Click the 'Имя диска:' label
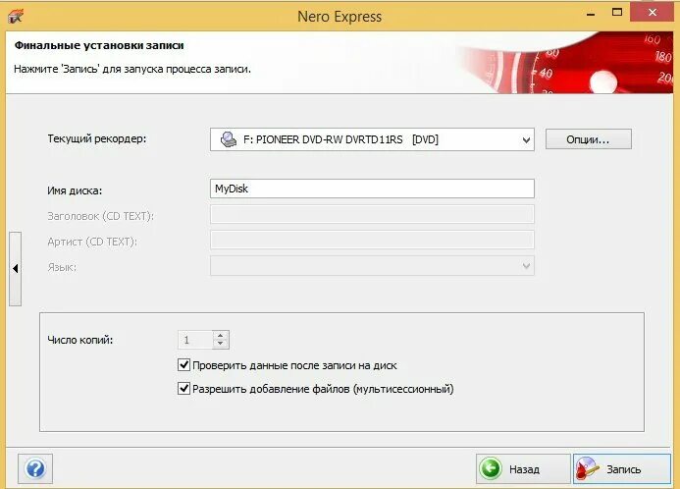 click(x=75, y=190)
